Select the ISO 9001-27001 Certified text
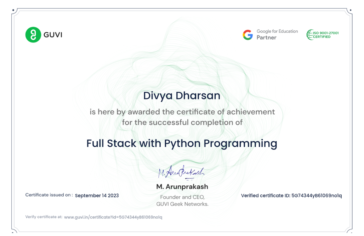The width and height of the screenshot is (364, 236). pos(326,35)
